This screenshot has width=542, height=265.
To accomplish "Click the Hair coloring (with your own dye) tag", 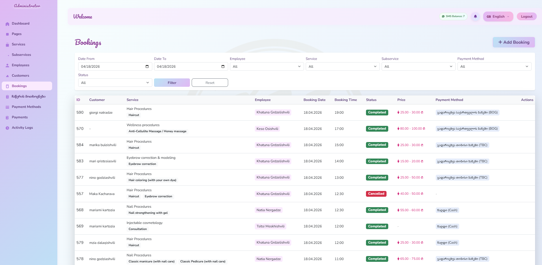I will [x=152, y=180].
